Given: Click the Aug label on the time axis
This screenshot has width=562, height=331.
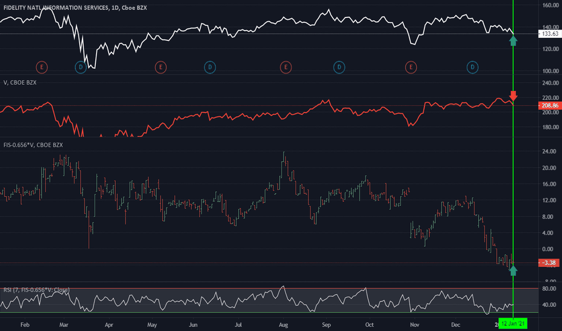Looking at the screenshot, I should pos(283,325).
